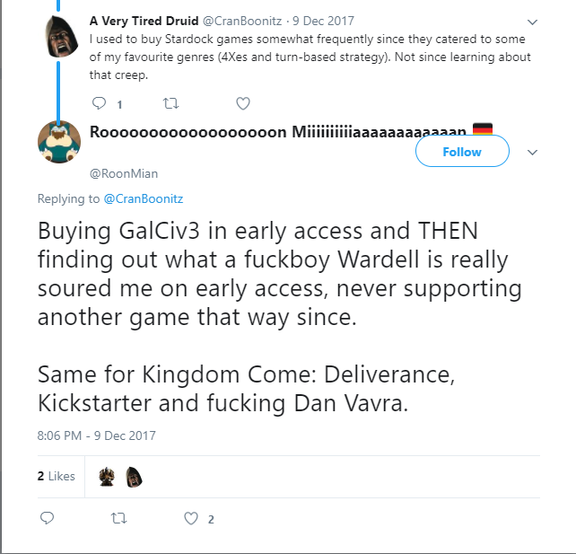This screenshot has width=576, height=554.
Task: Visit the @CranBoonitz replying-to link
Action: coord(144,198)
